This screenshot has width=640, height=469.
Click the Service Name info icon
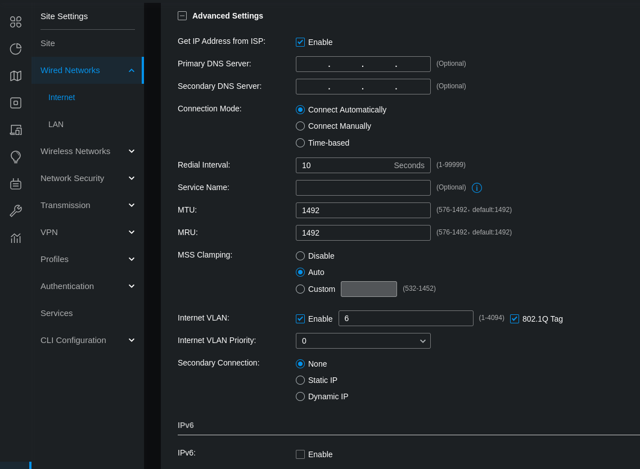[x=477, y=188]
